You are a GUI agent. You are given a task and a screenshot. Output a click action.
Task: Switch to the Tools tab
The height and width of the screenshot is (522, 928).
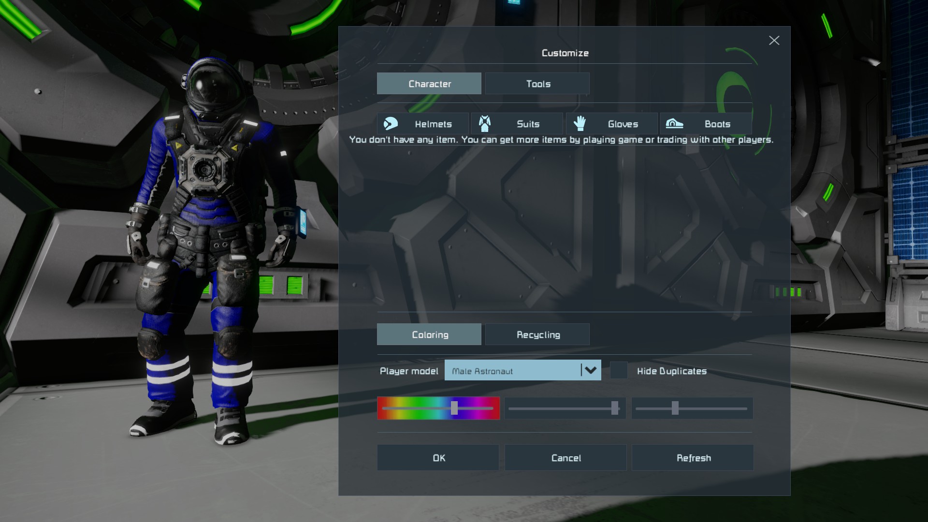(x=537, y=84)
